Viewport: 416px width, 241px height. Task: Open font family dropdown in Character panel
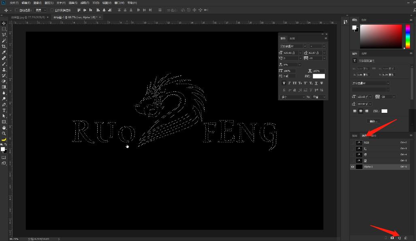pyautogui.click(x=305, y=46)
